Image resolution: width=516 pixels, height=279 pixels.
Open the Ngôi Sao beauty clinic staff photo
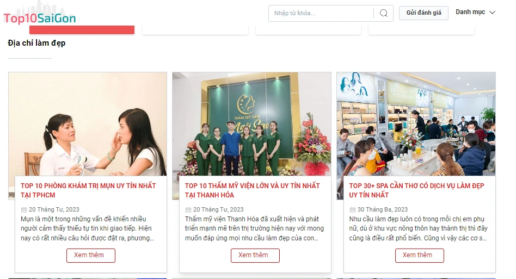(252, 124)
